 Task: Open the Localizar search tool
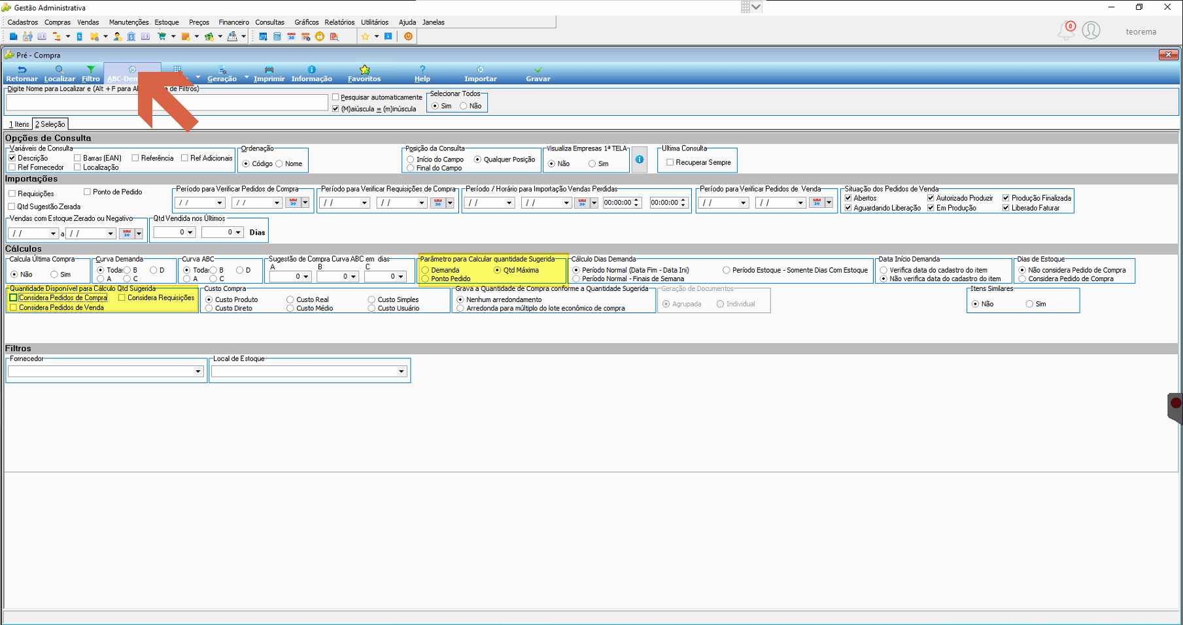(60, 73)
